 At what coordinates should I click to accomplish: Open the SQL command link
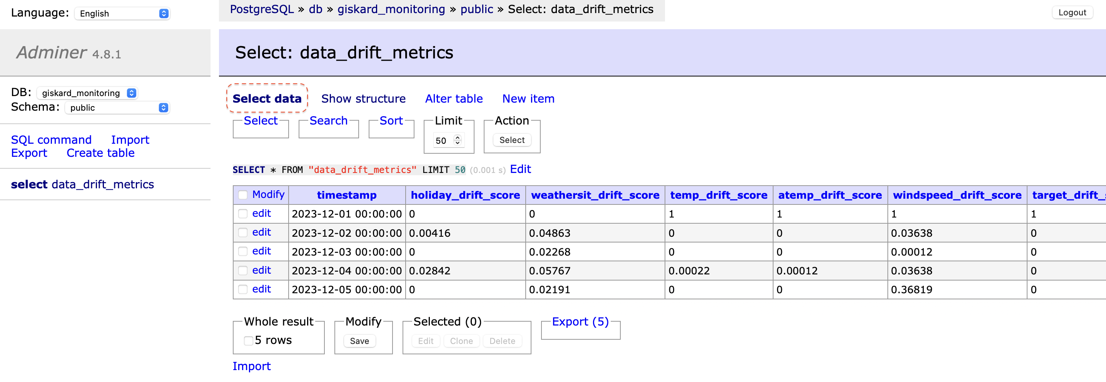[51, 140]
